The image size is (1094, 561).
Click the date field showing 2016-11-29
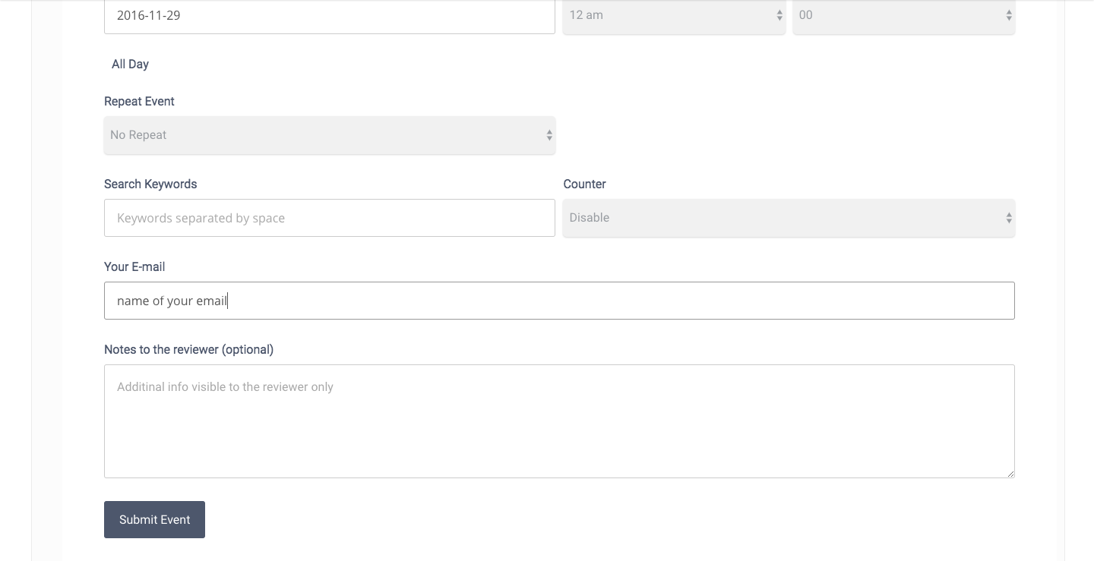(330, 15)
